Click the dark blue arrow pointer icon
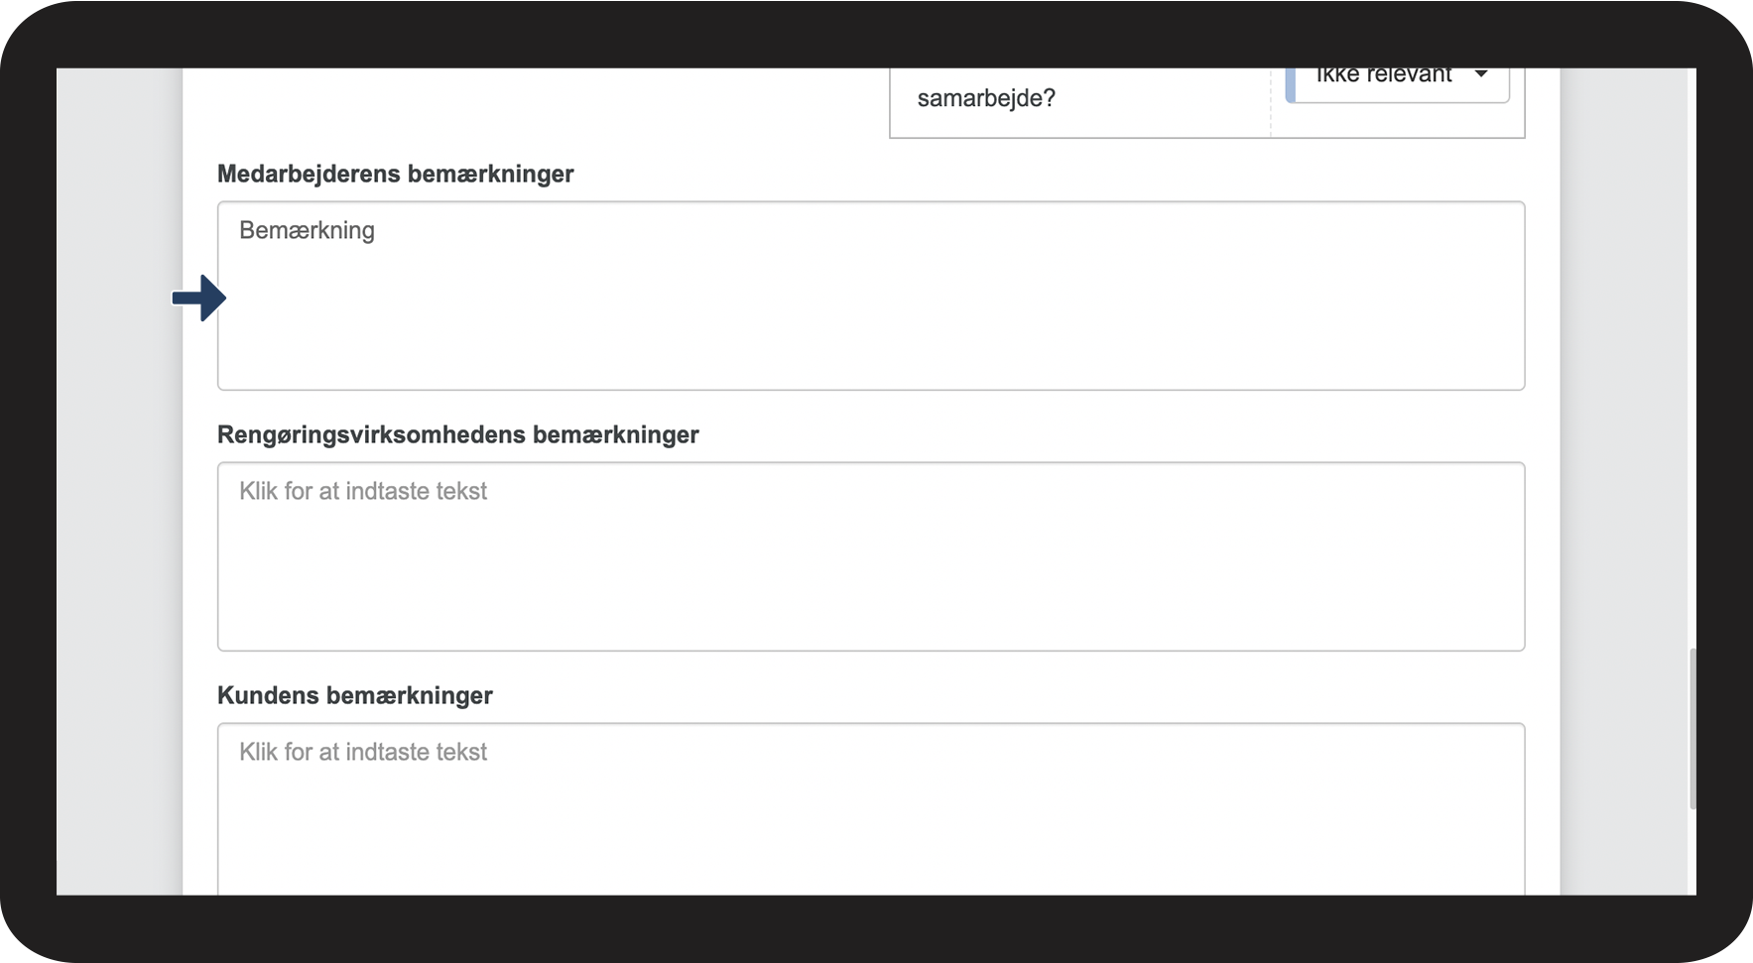1753x963 pixels. (x=199, y=298)
